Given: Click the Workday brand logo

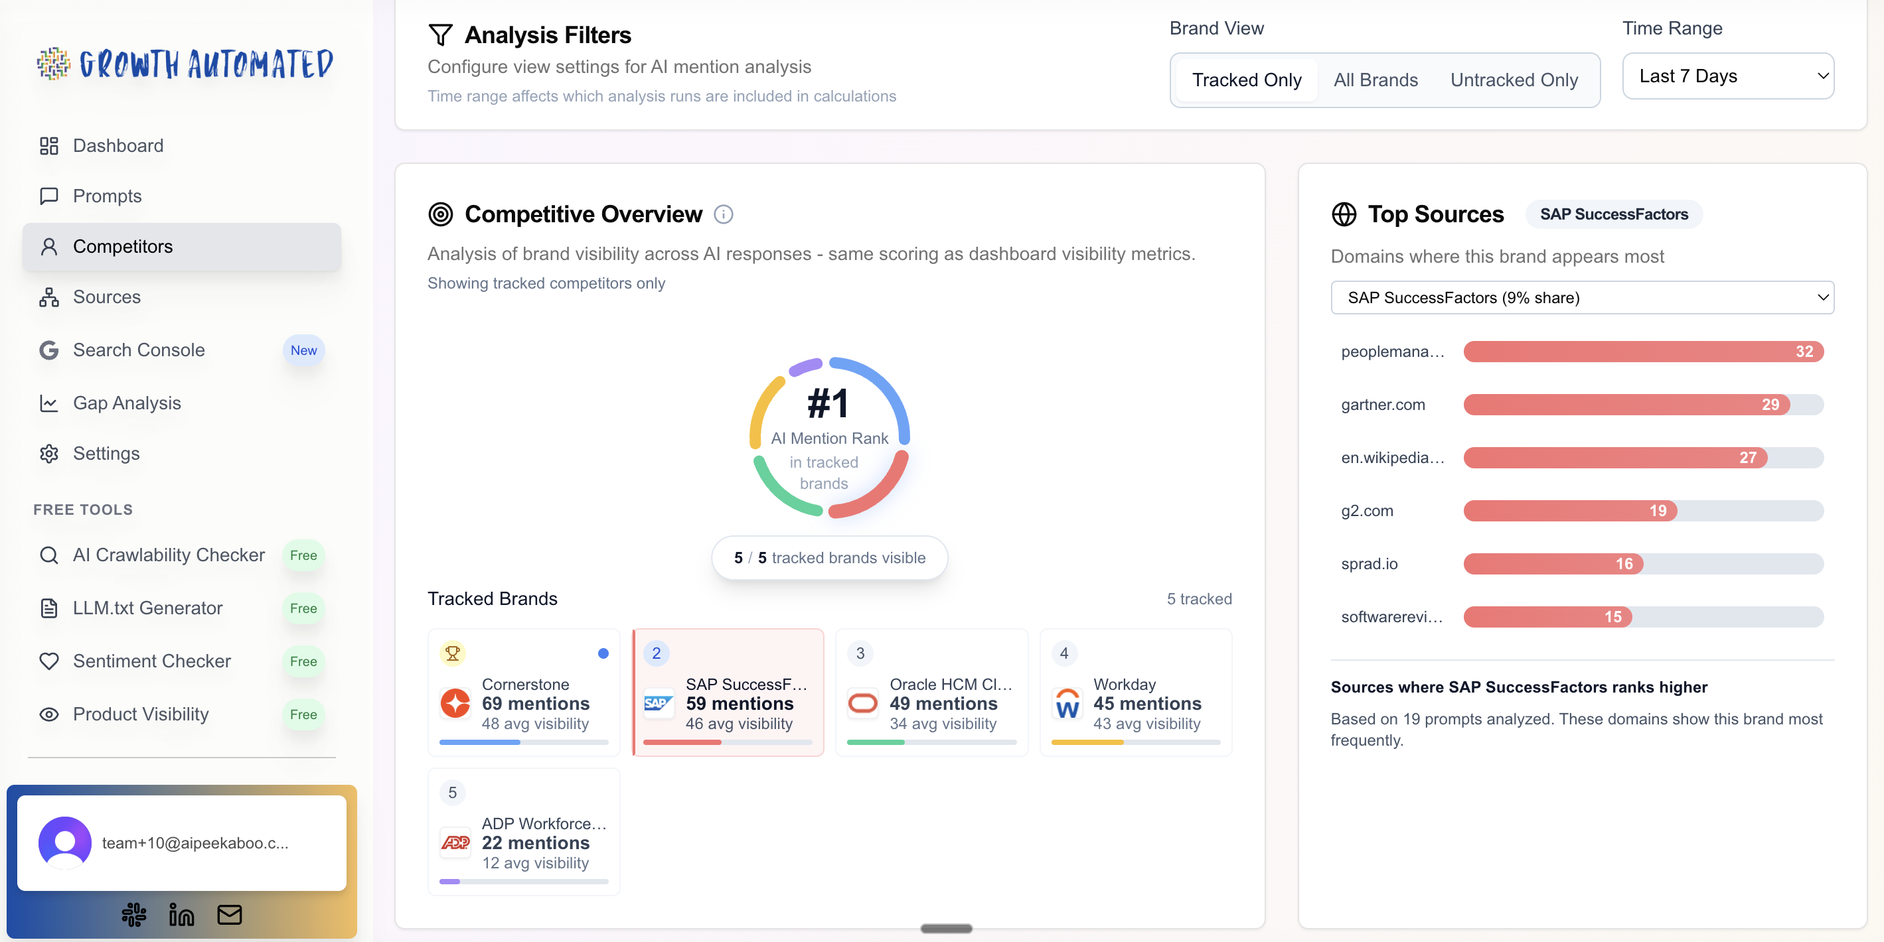Looking at the screenshot, I should click(1067, 704).
